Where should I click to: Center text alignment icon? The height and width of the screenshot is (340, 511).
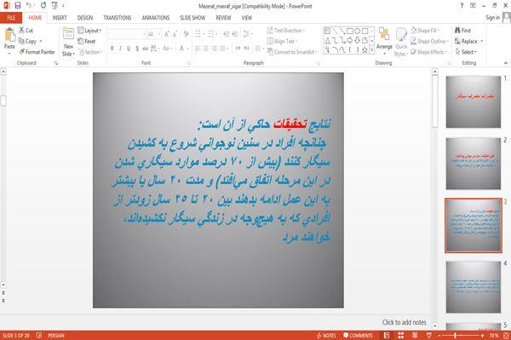205,49
